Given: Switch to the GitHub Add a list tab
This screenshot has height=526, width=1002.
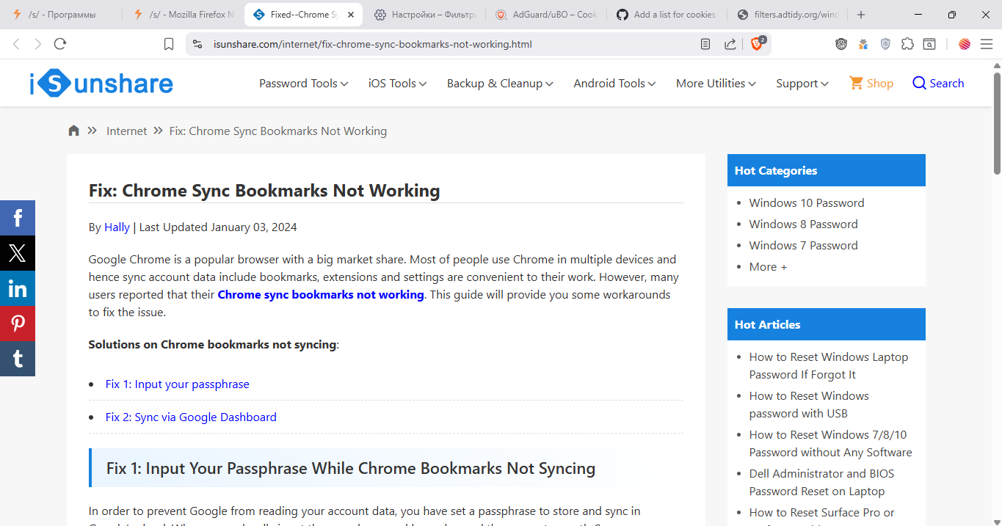Looking at the screenshot, I should [667, 15].
